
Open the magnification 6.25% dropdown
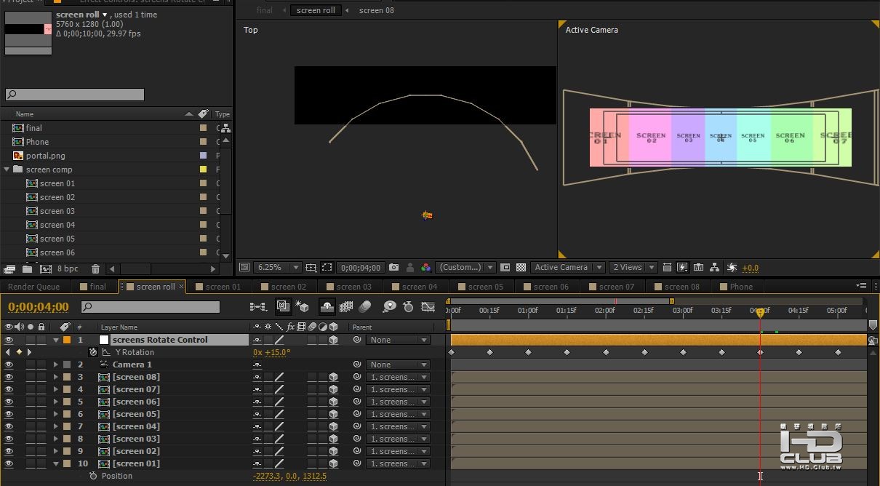point(277,268)
